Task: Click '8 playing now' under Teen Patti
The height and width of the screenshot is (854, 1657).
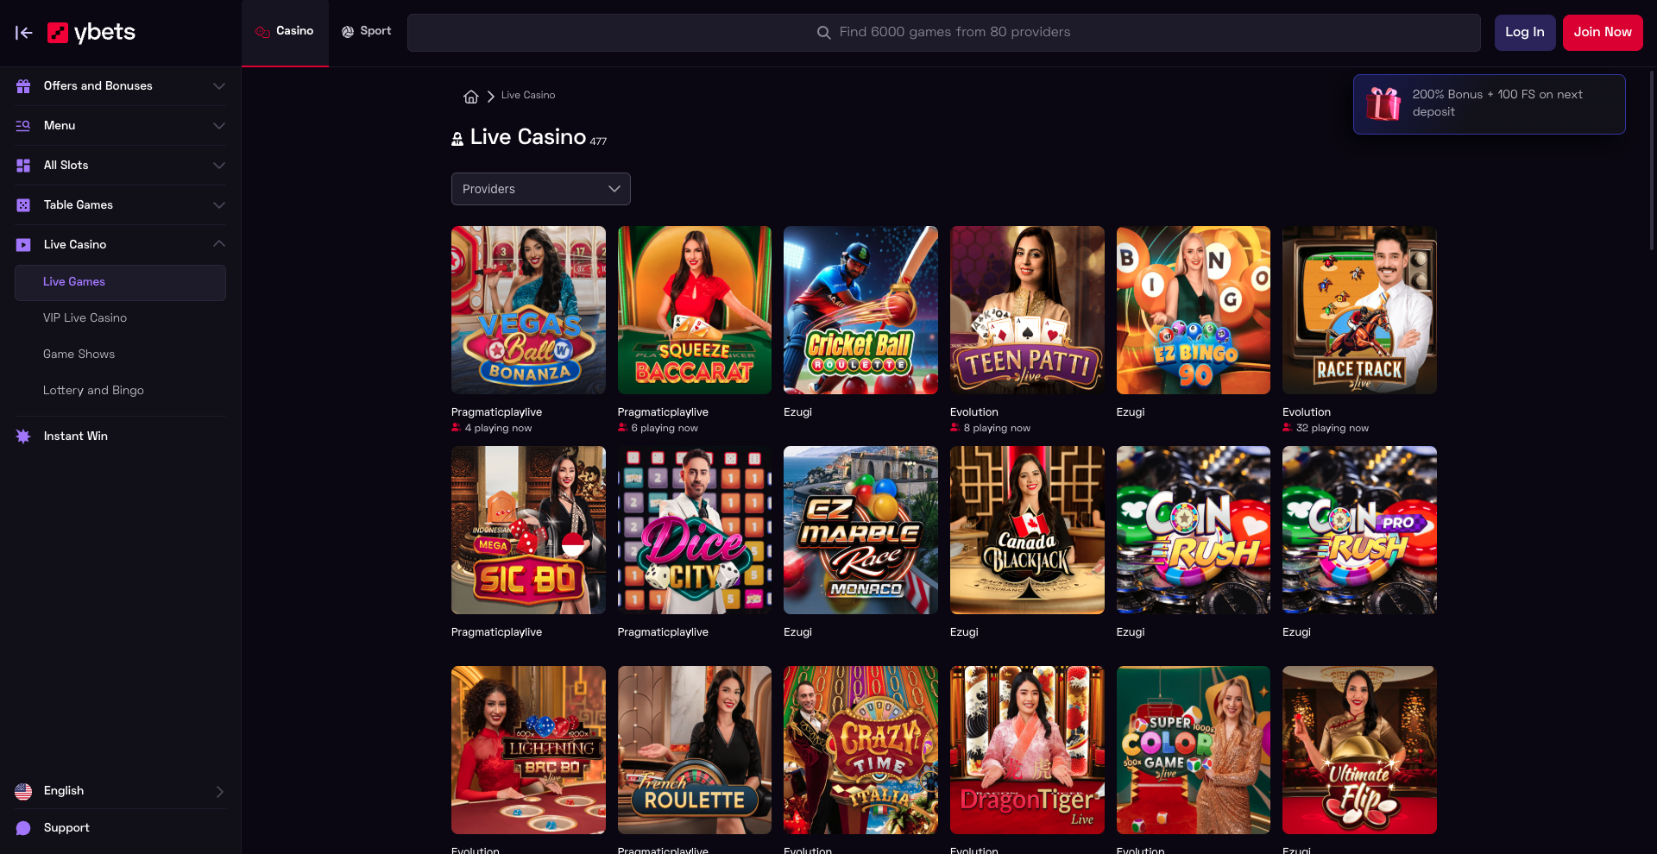Action: pos(997,429)
